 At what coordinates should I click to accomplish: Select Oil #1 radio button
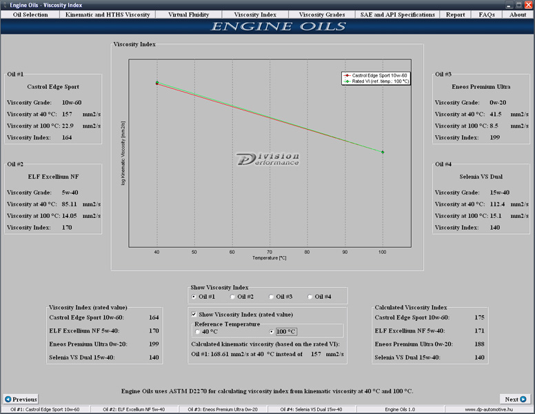pos(194,297)
